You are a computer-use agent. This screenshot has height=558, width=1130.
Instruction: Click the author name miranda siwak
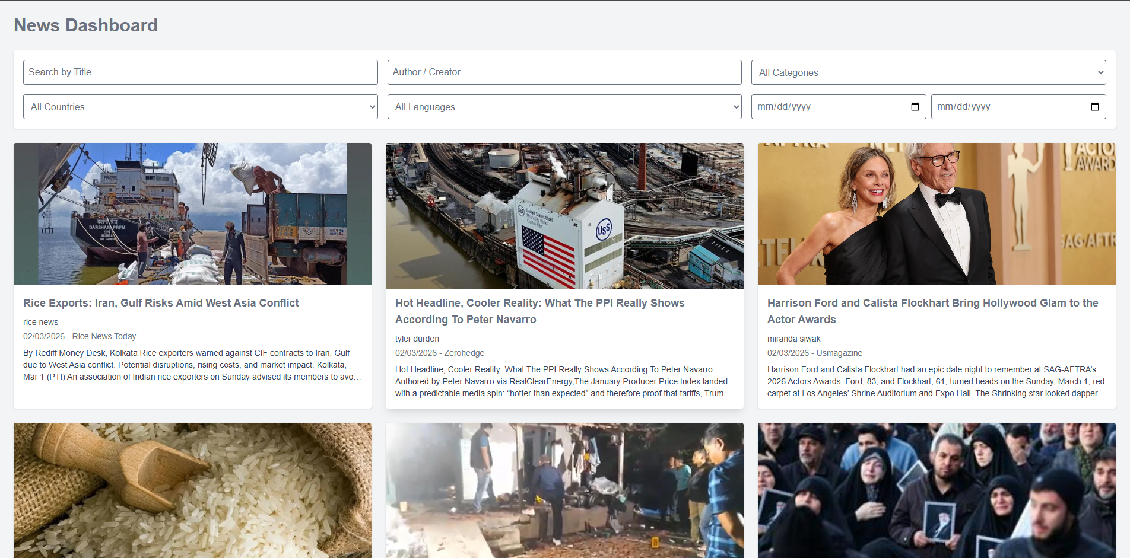click(793, 339)
